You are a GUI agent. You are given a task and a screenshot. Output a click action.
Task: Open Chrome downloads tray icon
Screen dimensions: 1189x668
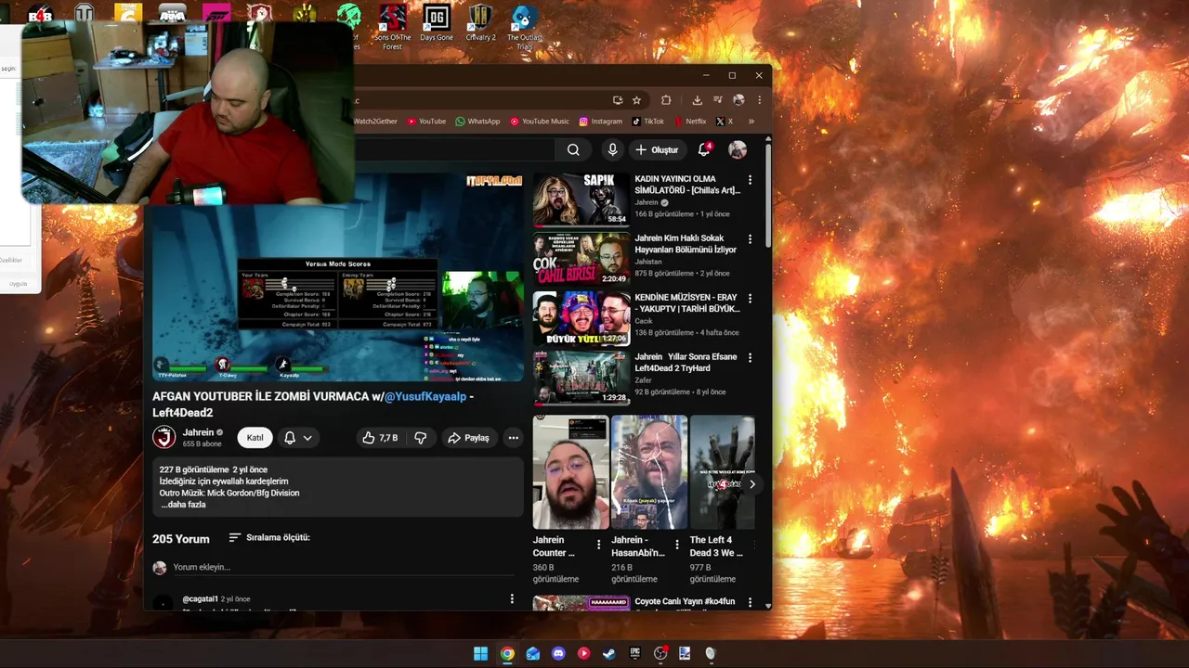[697, 100]
